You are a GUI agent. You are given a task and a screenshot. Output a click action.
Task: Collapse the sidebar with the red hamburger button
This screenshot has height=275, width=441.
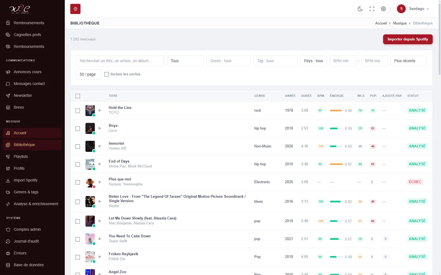75,9
